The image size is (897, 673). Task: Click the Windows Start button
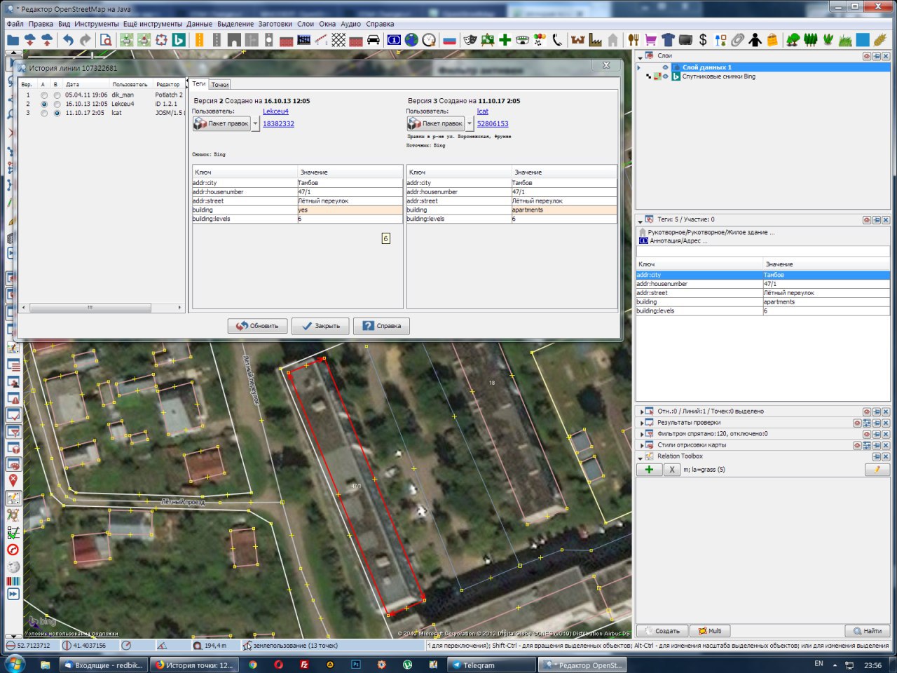point(14,663)
